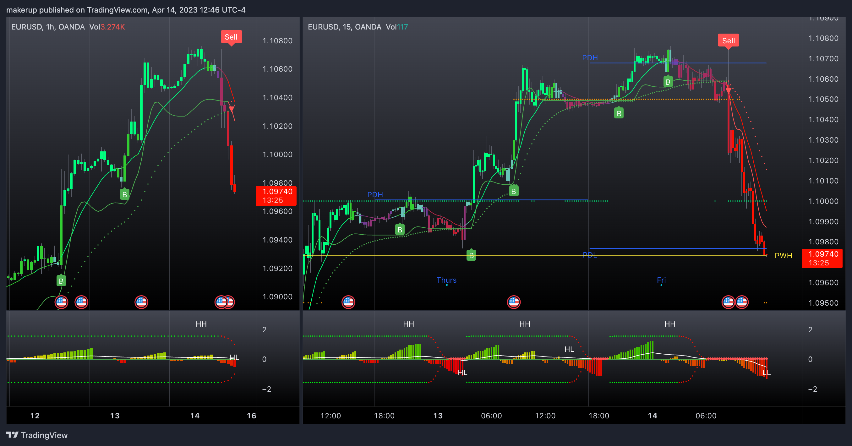
Task: Click bold date label 13 on 15-minute time axis
Action: pyautogui.click(x=438, y=416)
